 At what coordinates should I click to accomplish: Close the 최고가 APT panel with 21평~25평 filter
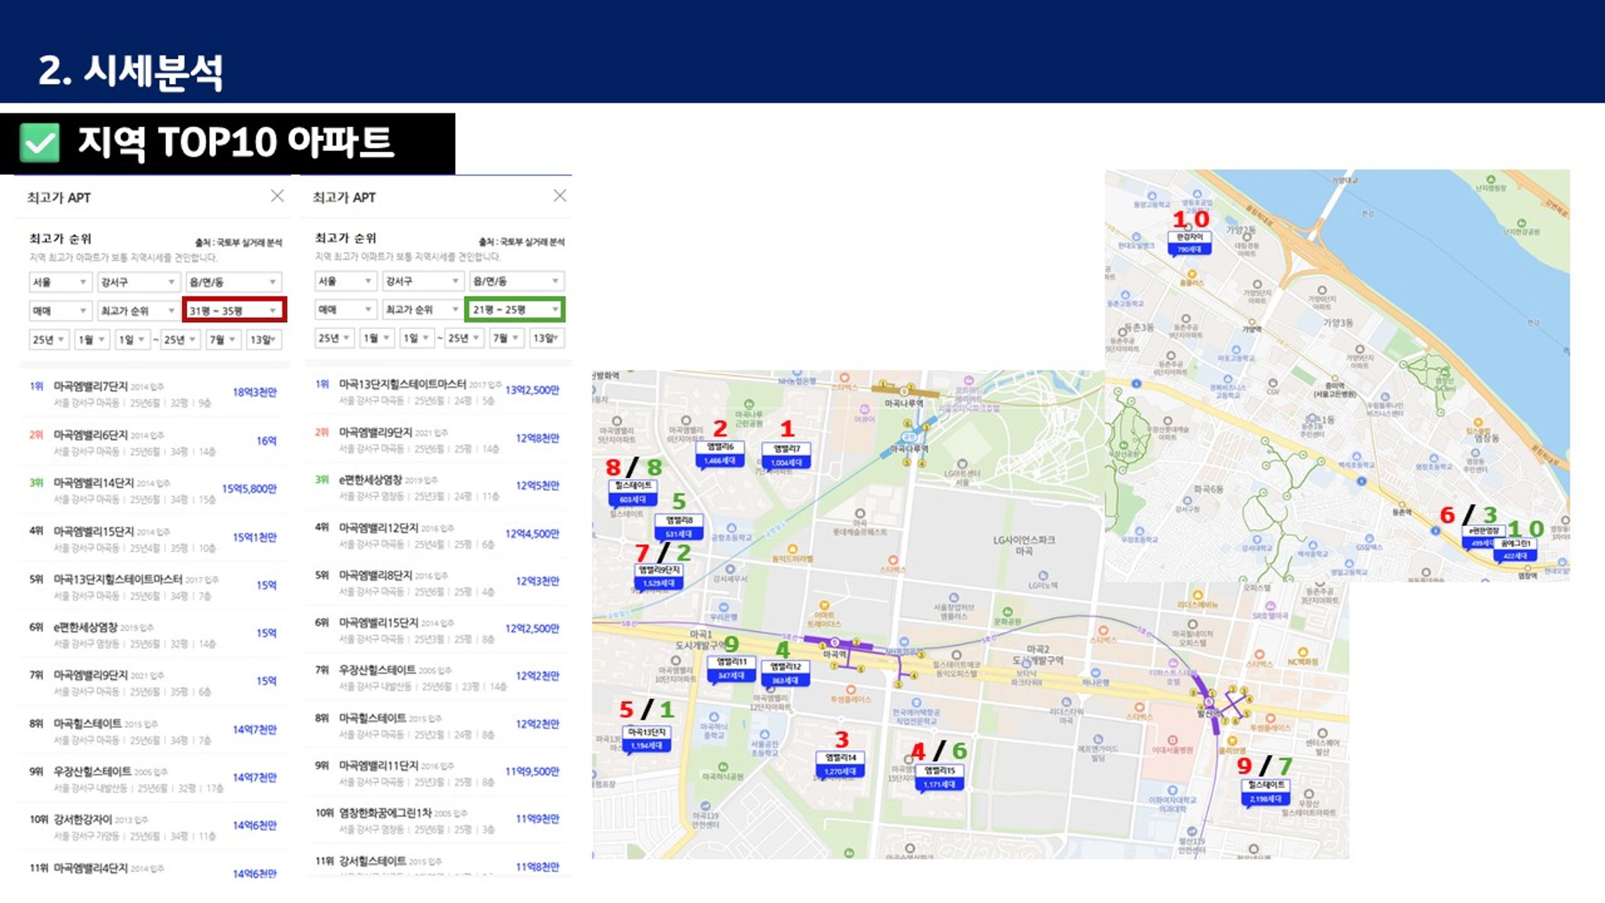click(x=560, y=196)
